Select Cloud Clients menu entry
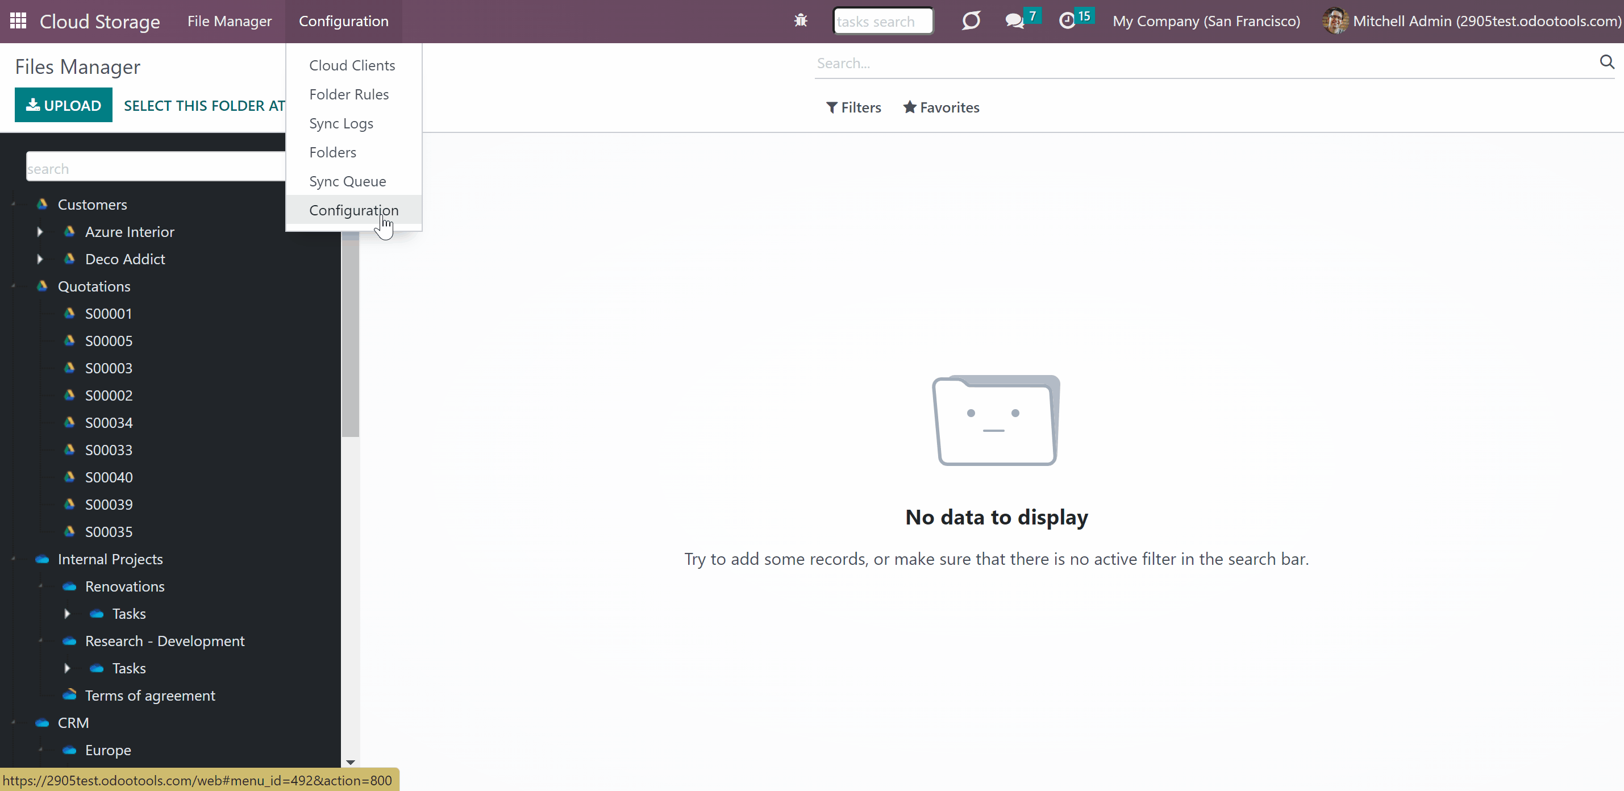The height and width of the screenshot is (791, 1624). click(x=352, y=65)
